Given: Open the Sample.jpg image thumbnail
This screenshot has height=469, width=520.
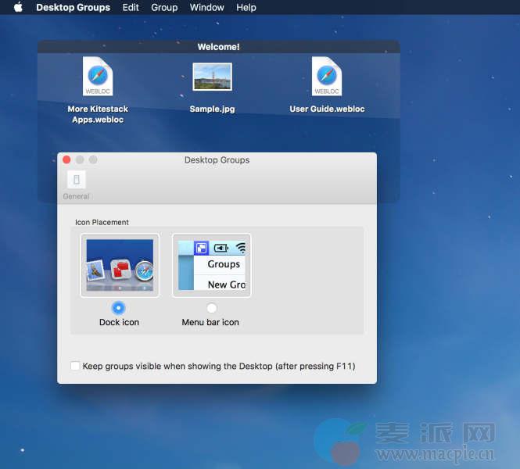Looking at the screenshot, I should tap(212, 77).
